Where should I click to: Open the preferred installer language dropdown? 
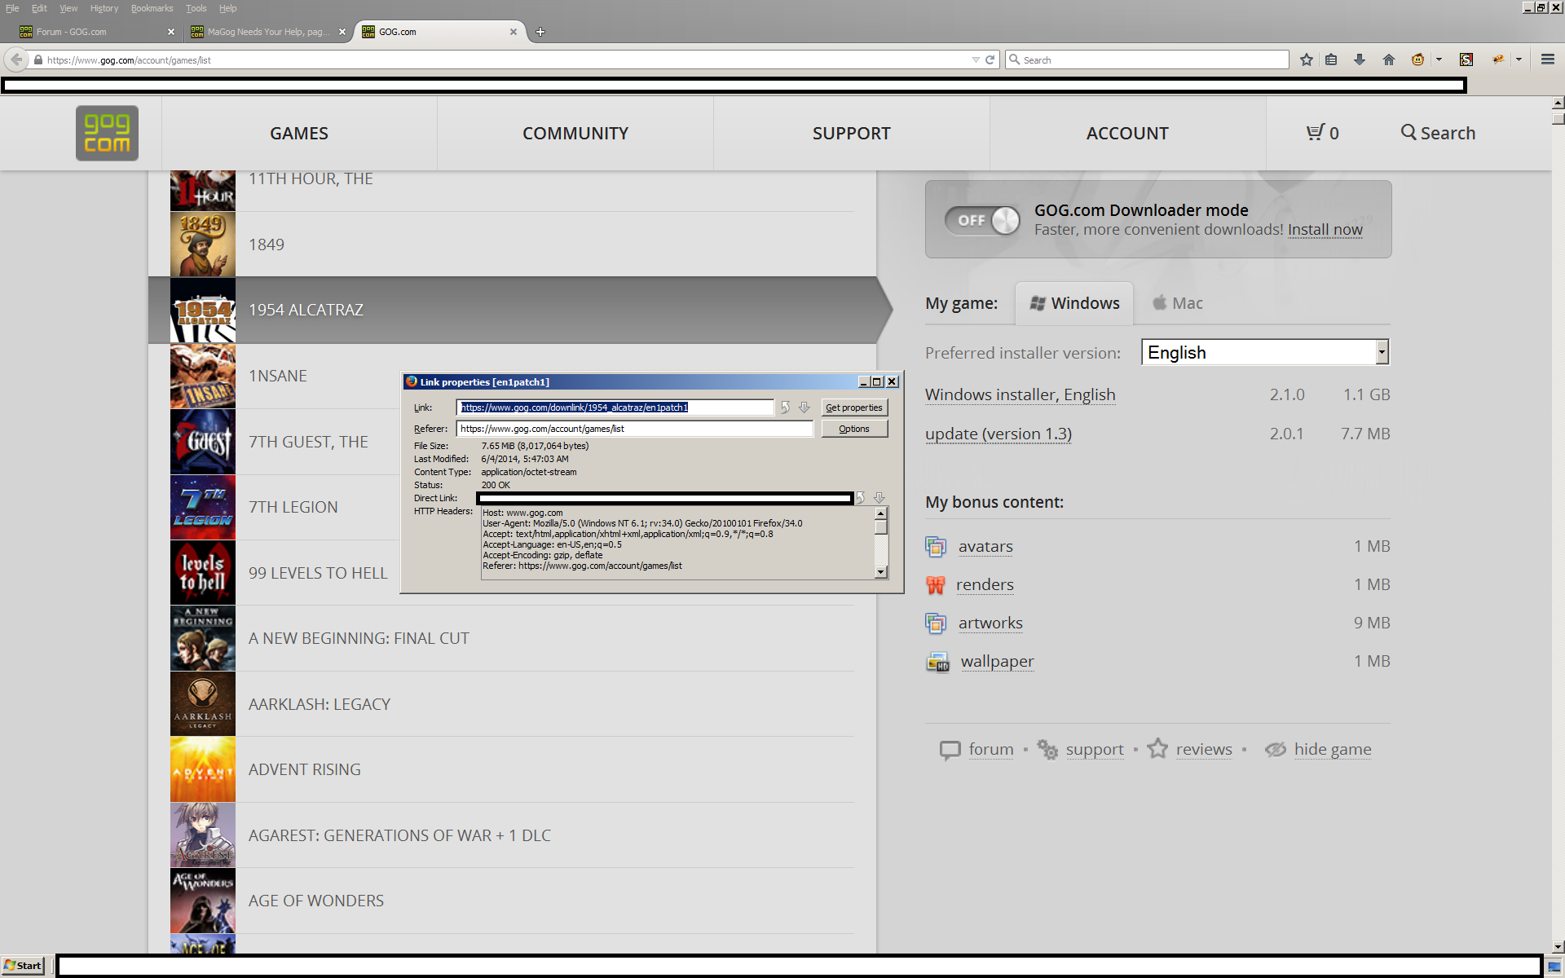tap(1265, 352)
